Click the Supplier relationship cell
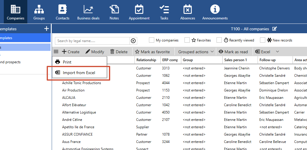 [142, 127]
